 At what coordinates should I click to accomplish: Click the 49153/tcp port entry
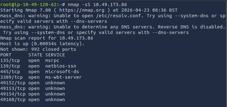pyautogui.click(x=13, y=89)
